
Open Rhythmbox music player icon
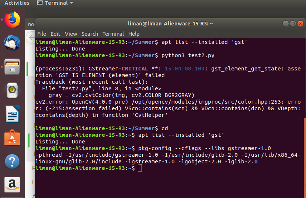pyautogui.click(x=12, y=90)
